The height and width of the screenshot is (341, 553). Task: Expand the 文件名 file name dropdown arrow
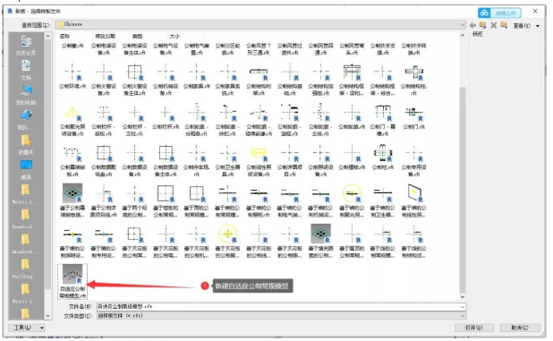point(463,307)
